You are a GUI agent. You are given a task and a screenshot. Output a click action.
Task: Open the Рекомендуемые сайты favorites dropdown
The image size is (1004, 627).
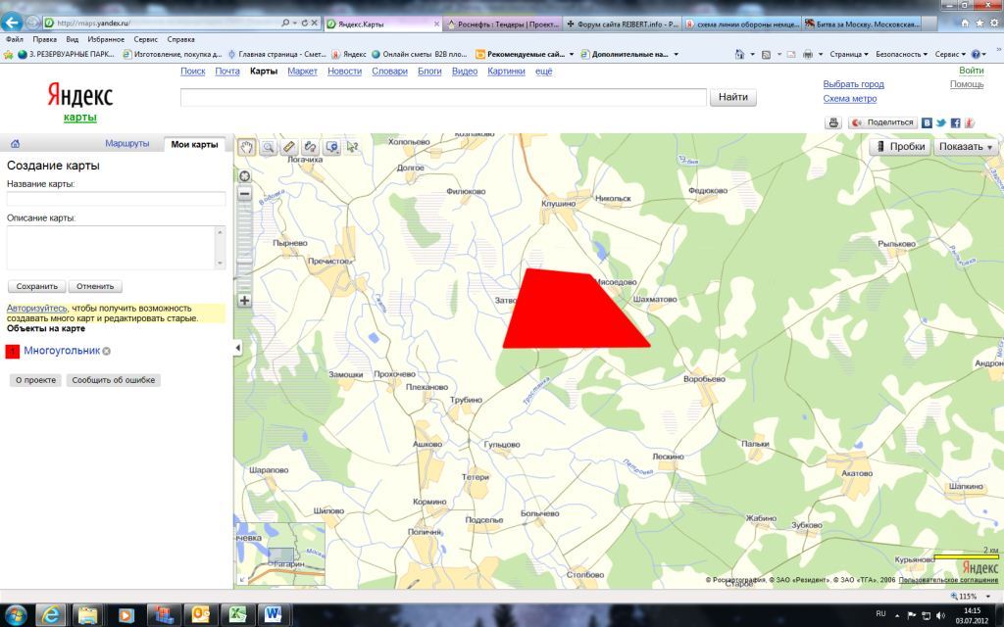(526, 55)
